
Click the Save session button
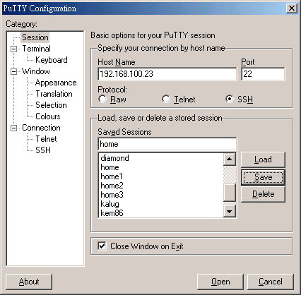click(263, 177)
